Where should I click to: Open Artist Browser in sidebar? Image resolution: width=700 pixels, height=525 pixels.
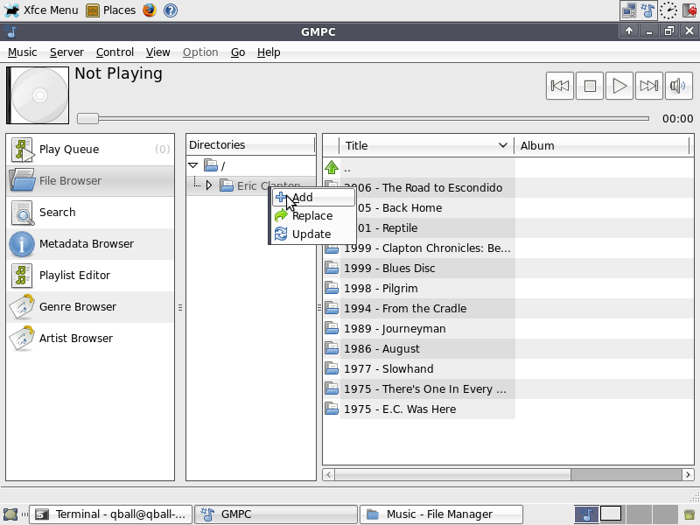point(90,339)
